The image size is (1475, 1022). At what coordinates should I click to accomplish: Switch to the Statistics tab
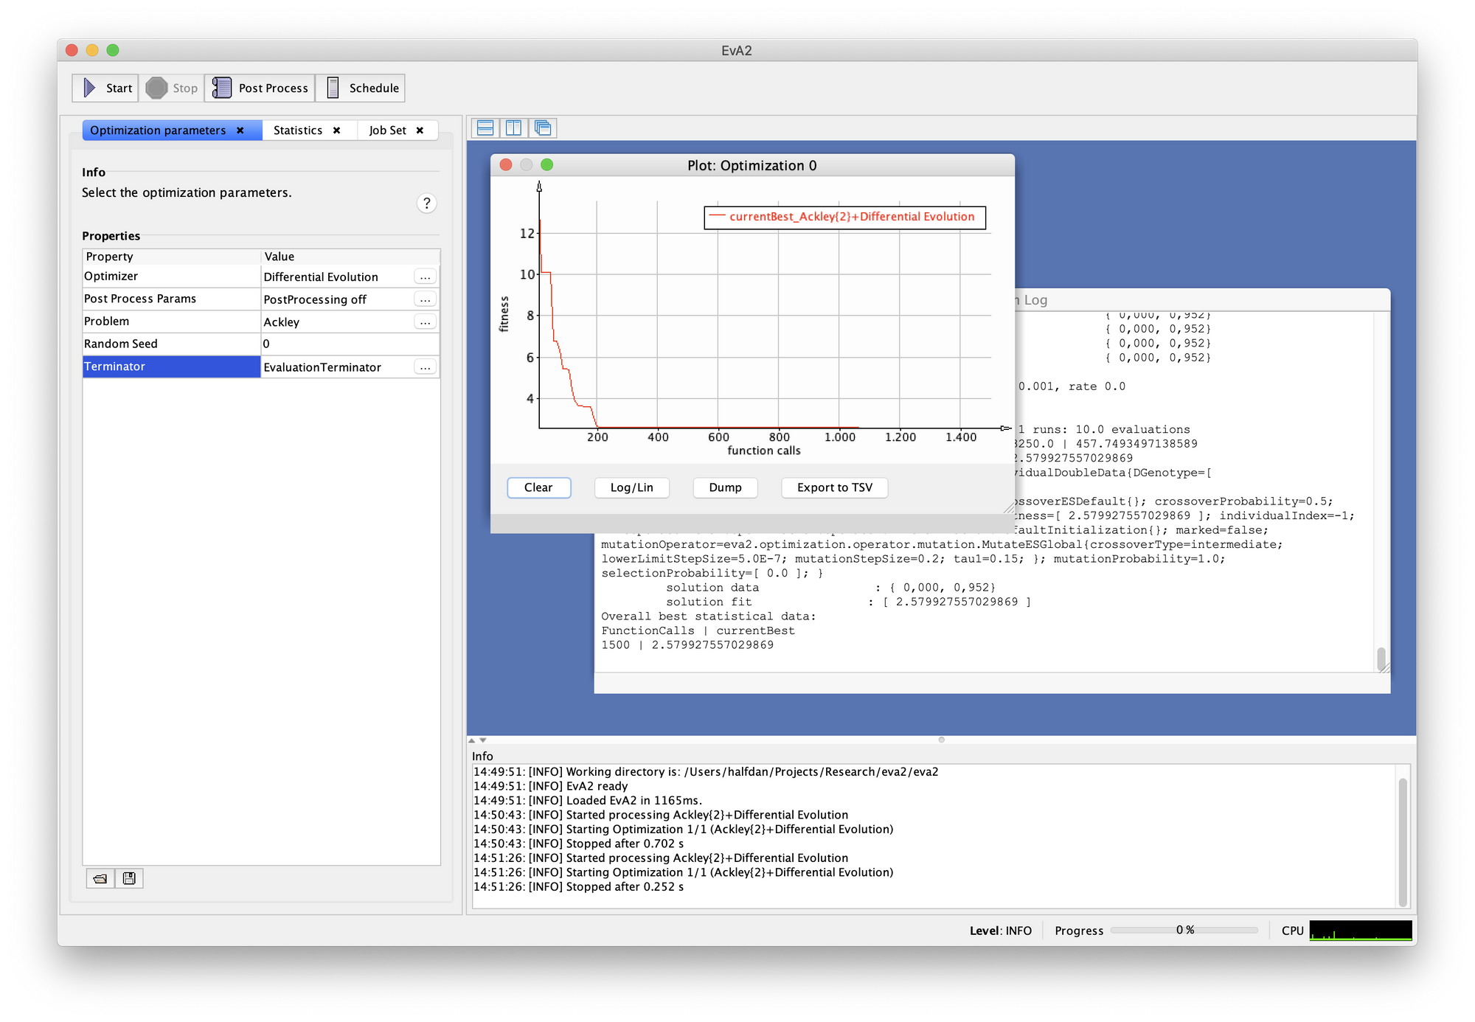298,131
